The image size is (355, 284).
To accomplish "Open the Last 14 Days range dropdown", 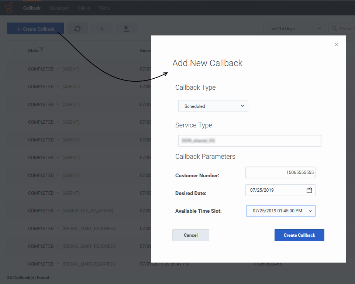I will click(x=294, y=29).
